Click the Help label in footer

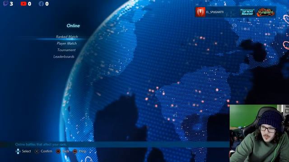(x=83, y=151)
